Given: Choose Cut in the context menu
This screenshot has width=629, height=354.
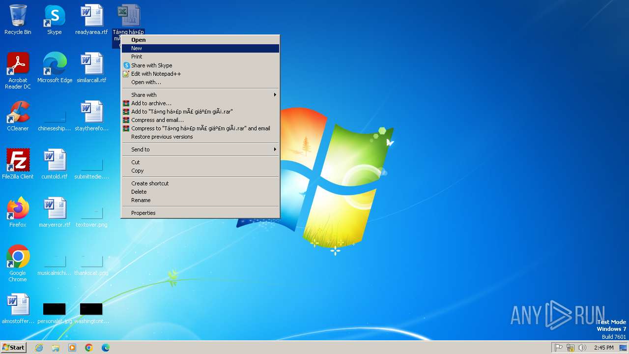Looking at the screenshot, I should [200, 162].
